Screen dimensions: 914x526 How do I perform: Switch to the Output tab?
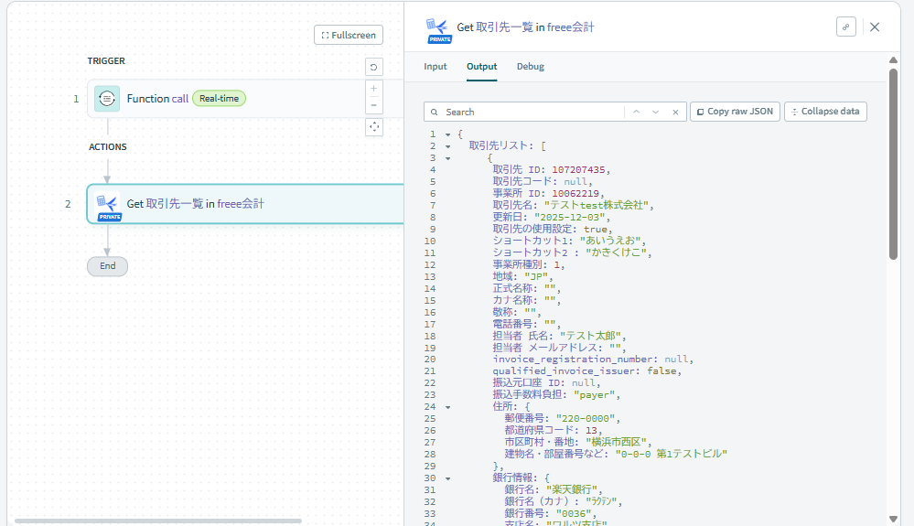coord(481,67)
